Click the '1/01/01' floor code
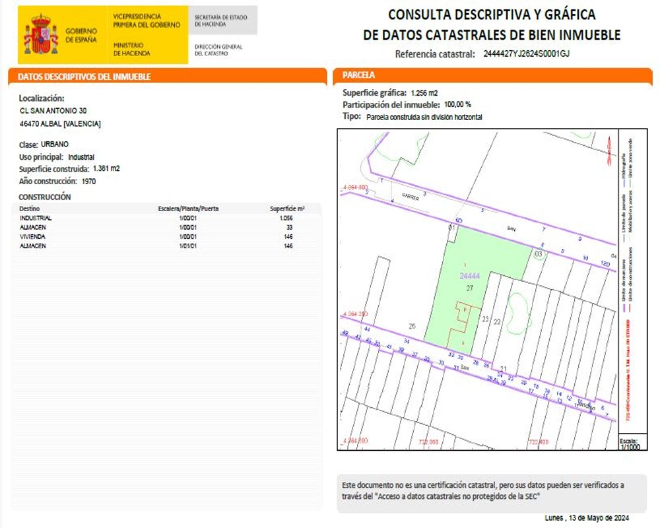 (187, 246)
